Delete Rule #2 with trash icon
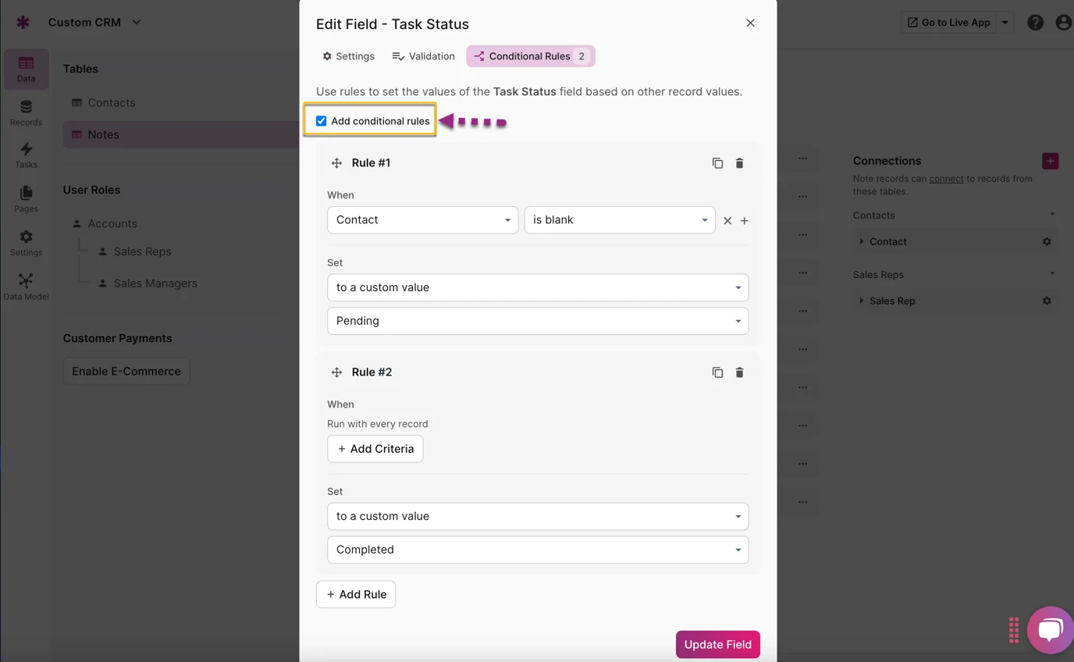The height and width of the screenshot is (662, 1074). tap(739, 372)
